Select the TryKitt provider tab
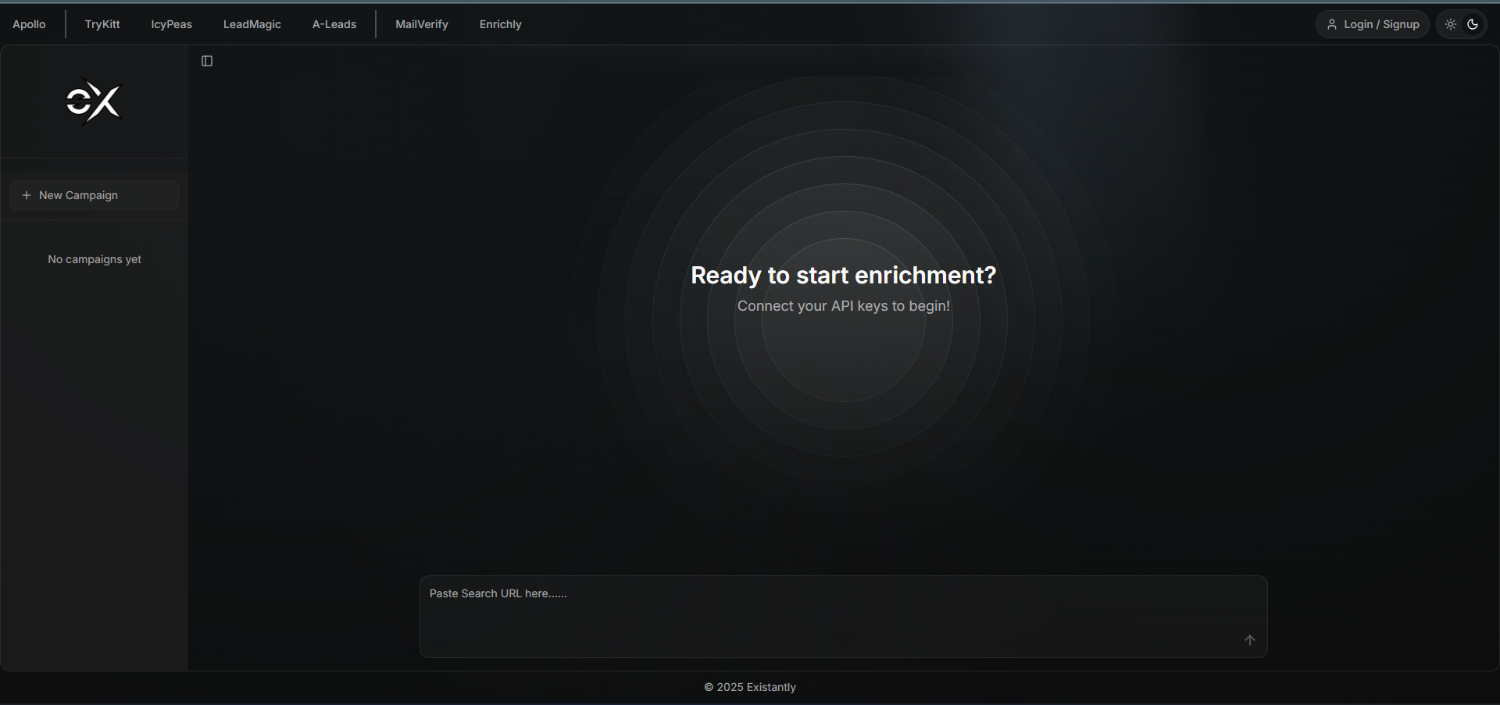 tap(102, 24)
